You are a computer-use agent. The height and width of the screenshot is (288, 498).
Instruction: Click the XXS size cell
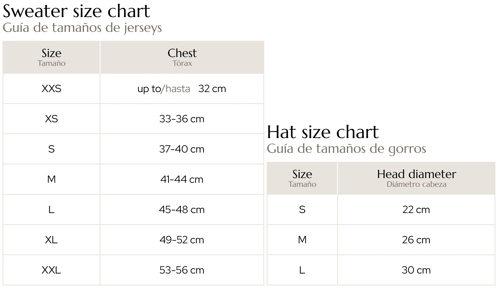click(51, 89)
